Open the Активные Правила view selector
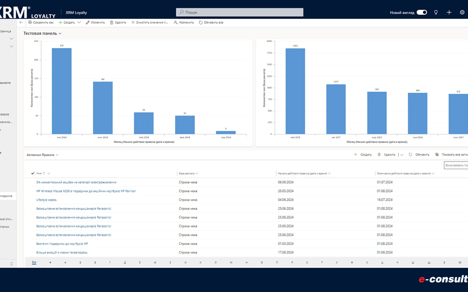Viewport: 468px width, 292px height. pos(43,155)
